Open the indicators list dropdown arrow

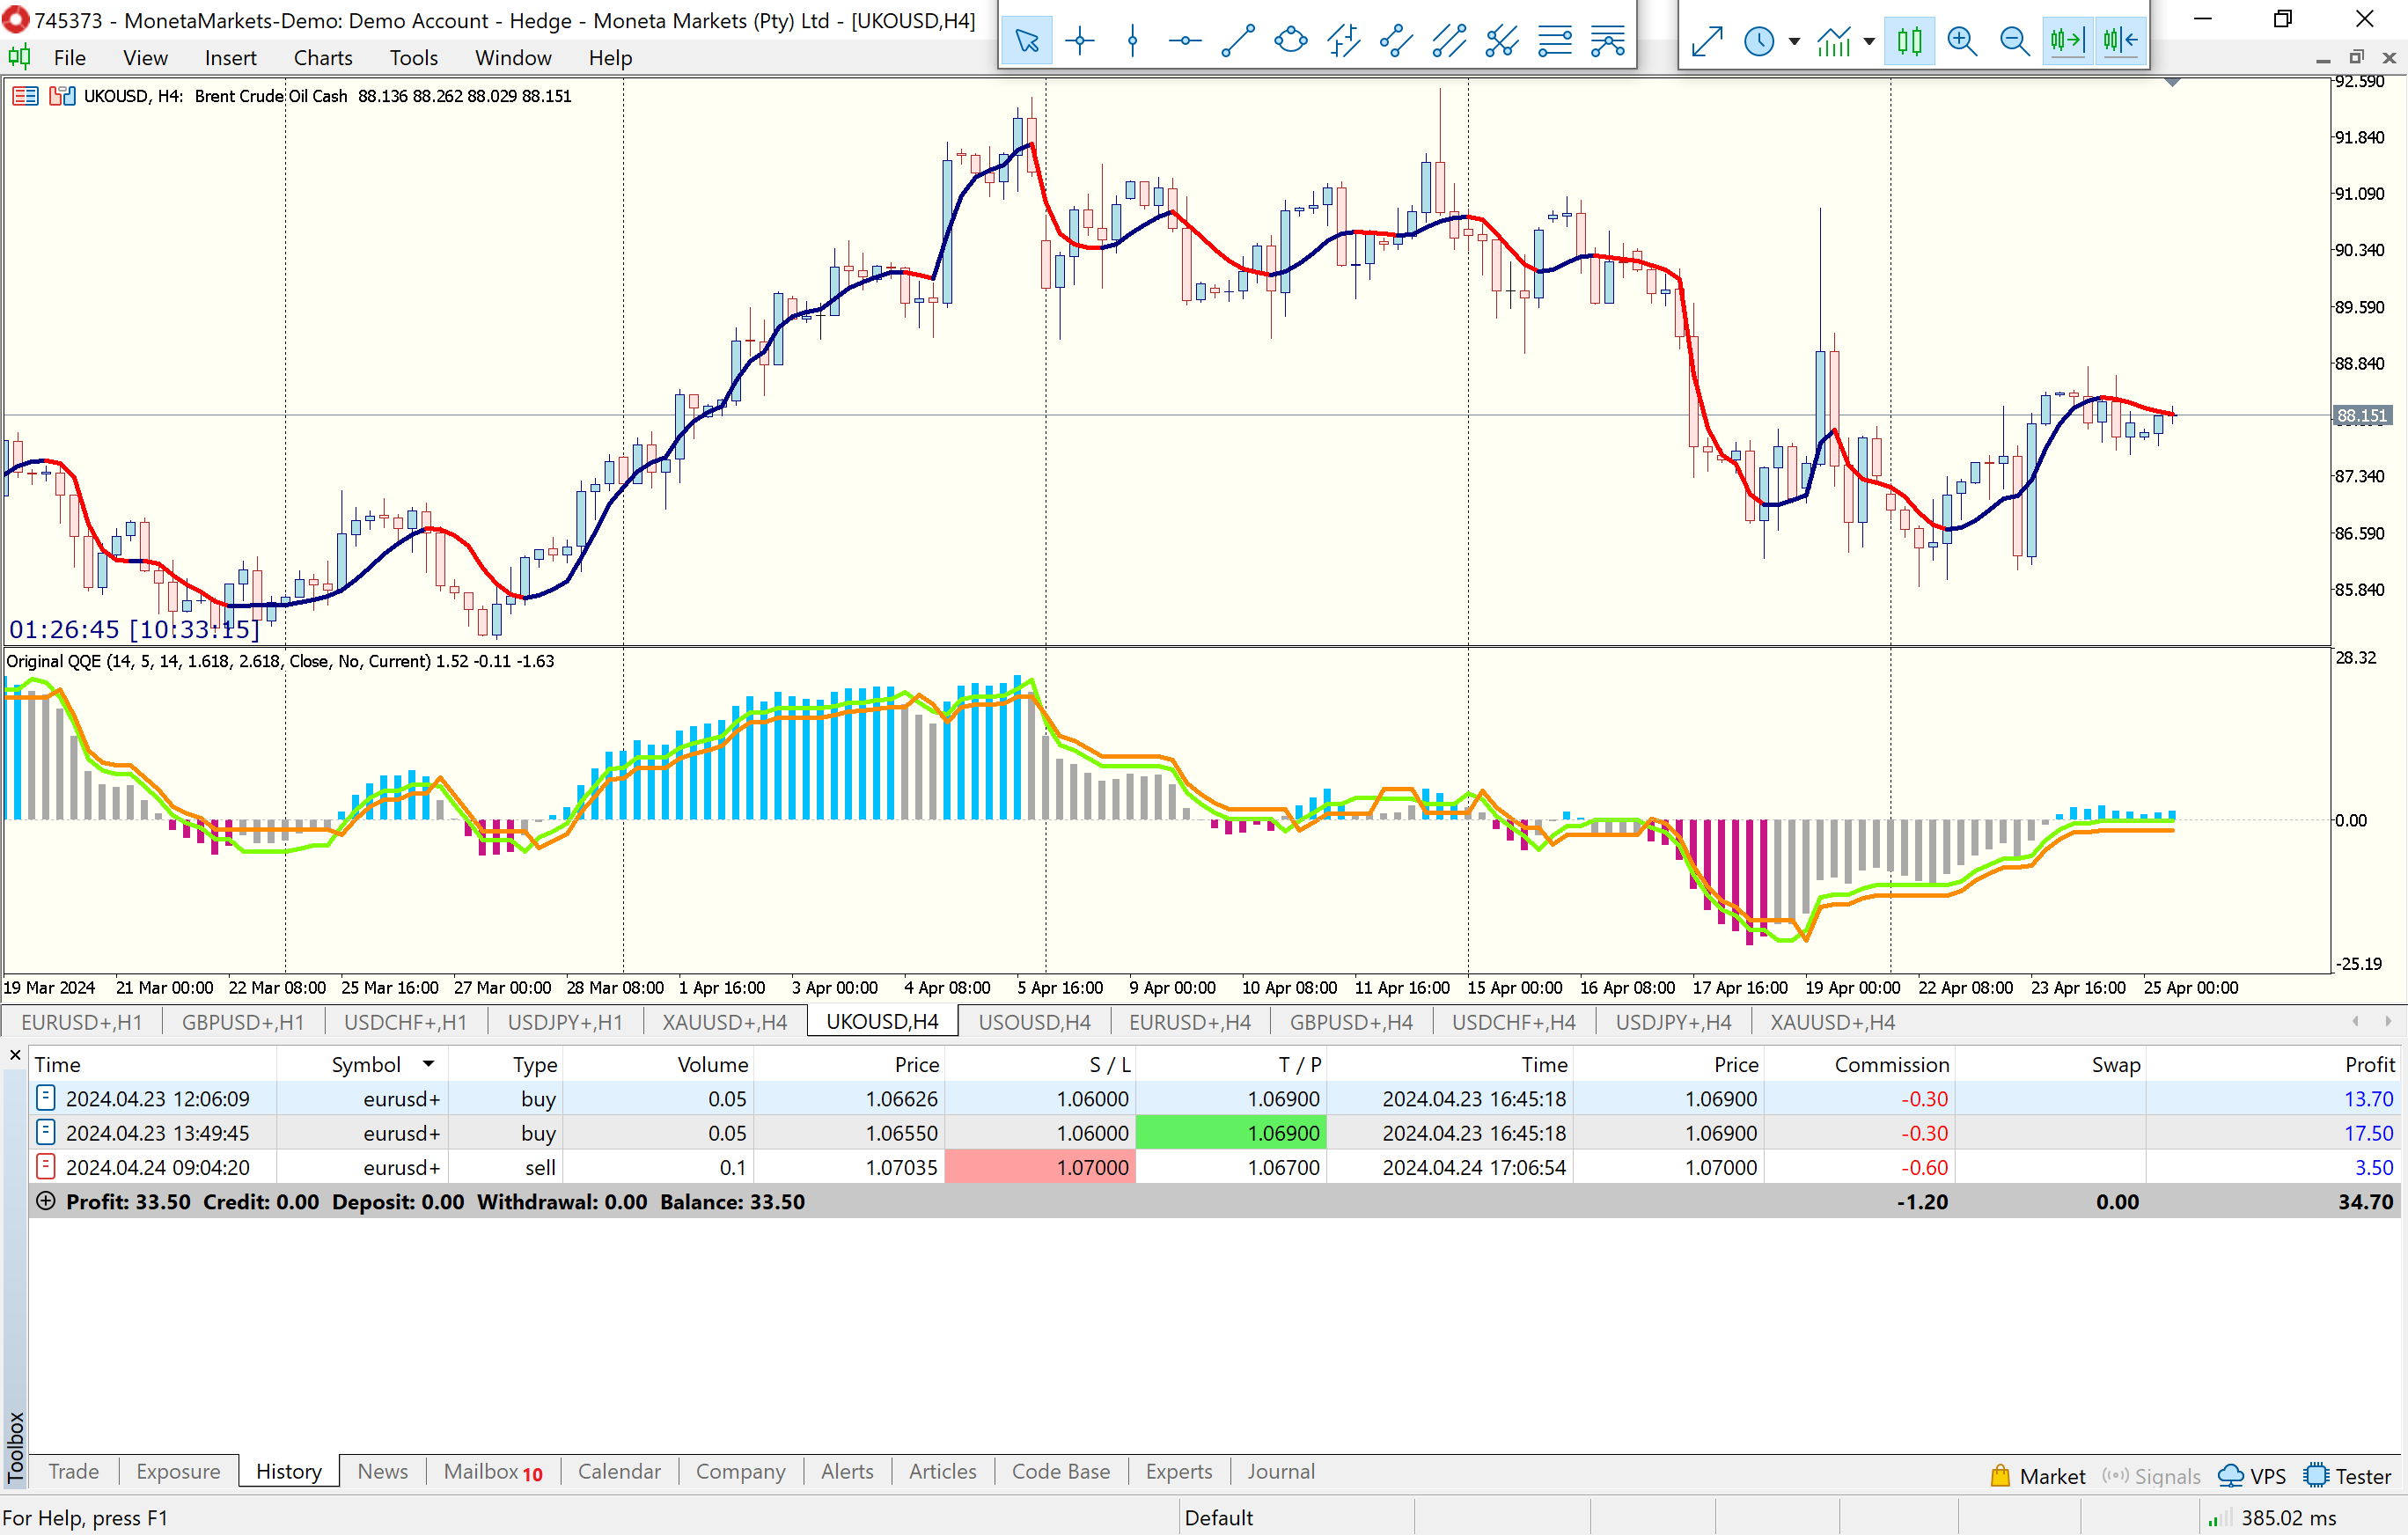pyautogui.click(x=1869, y=41)
